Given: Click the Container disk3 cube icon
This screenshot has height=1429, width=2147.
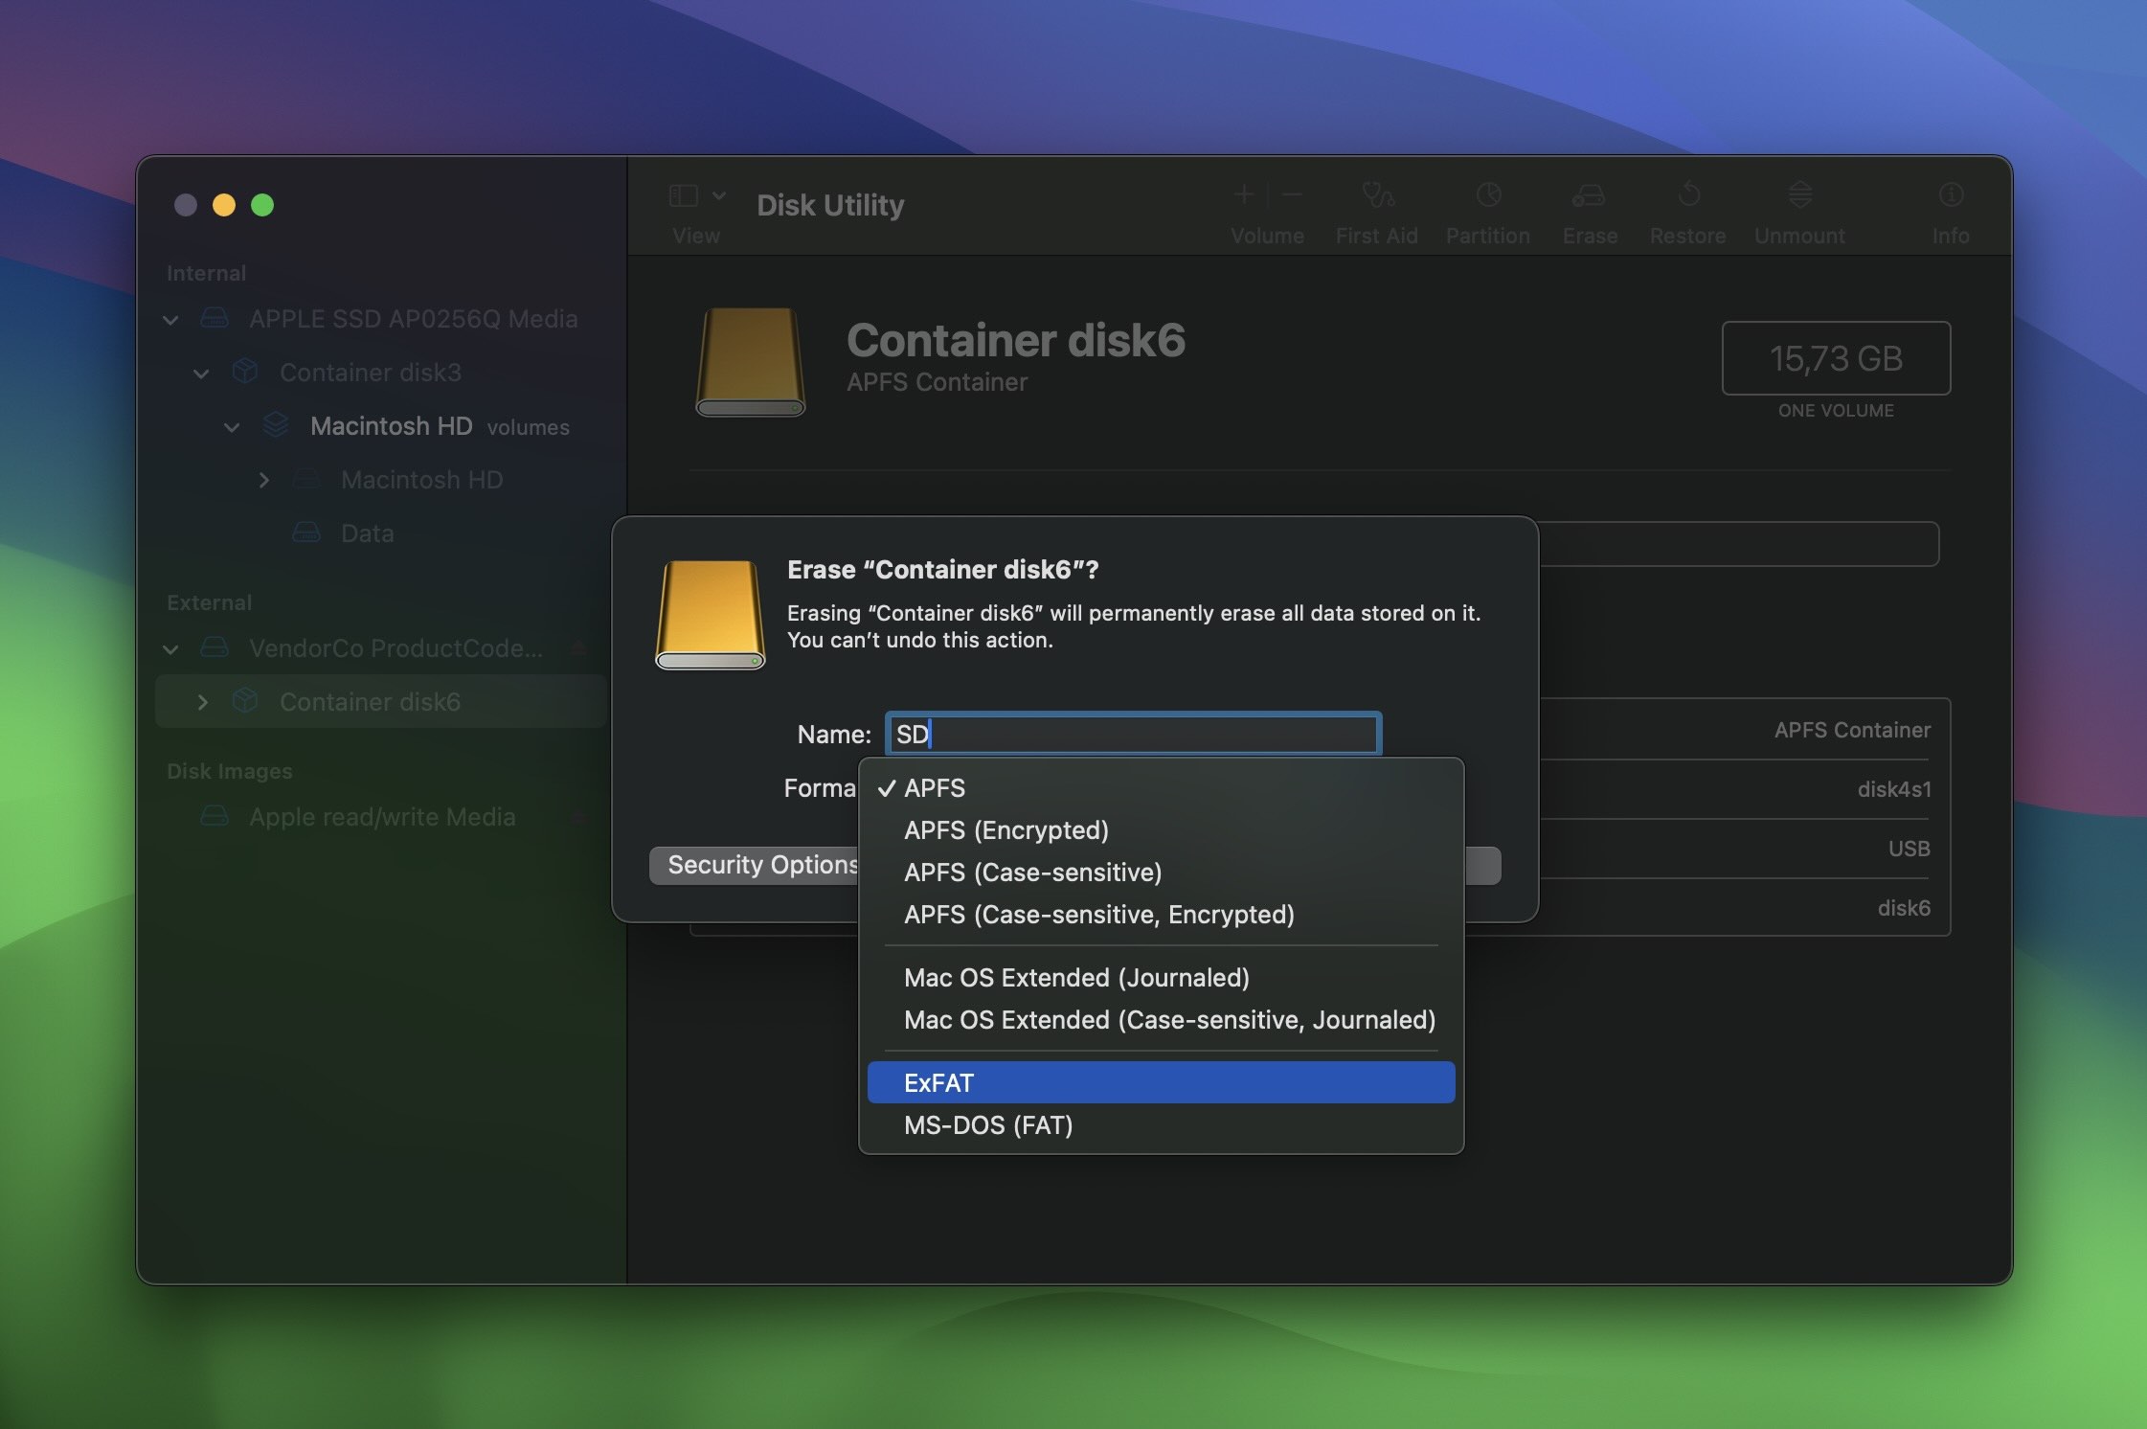Looking at the screenshot, I should (x=245, y=371).
